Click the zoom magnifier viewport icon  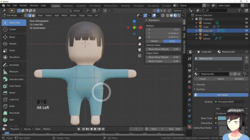click(x=139, y=38)
